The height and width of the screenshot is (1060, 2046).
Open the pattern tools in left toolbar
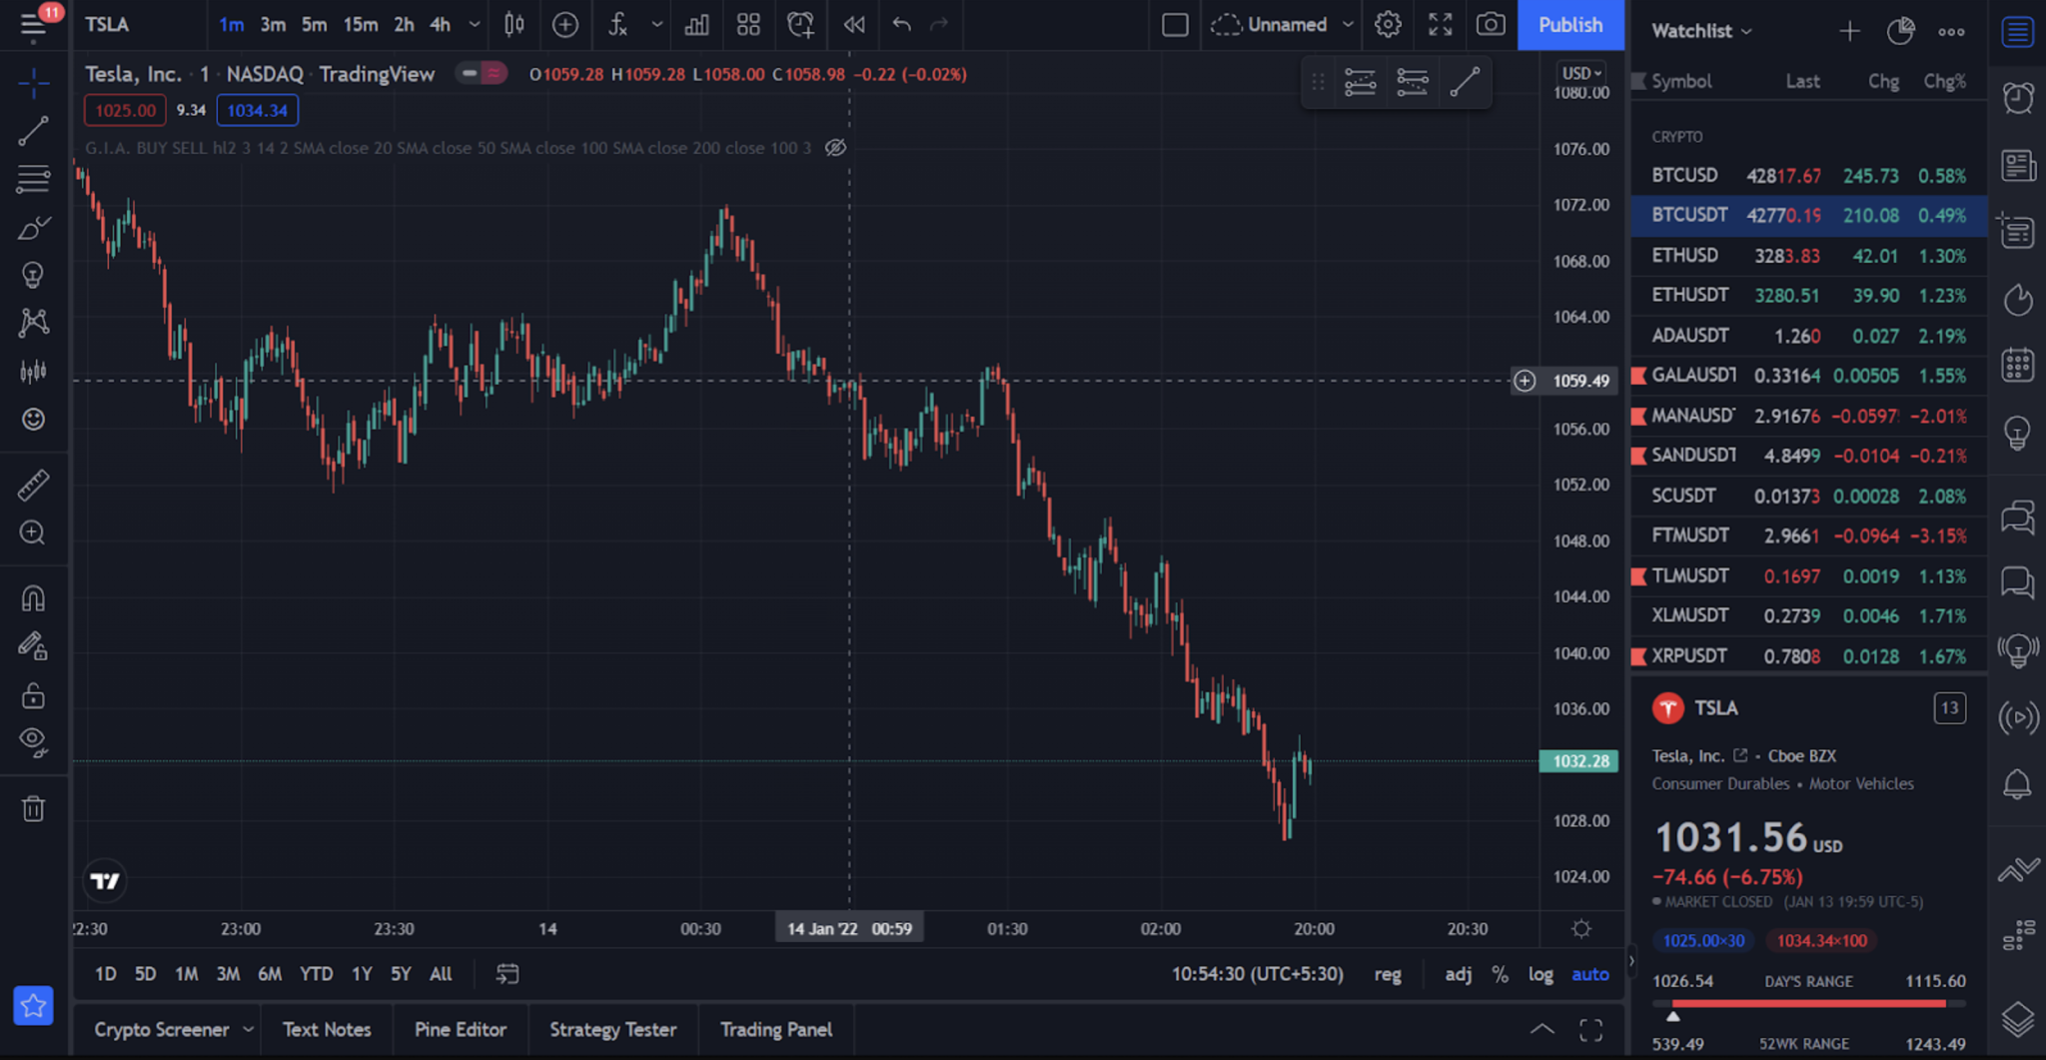33,322
